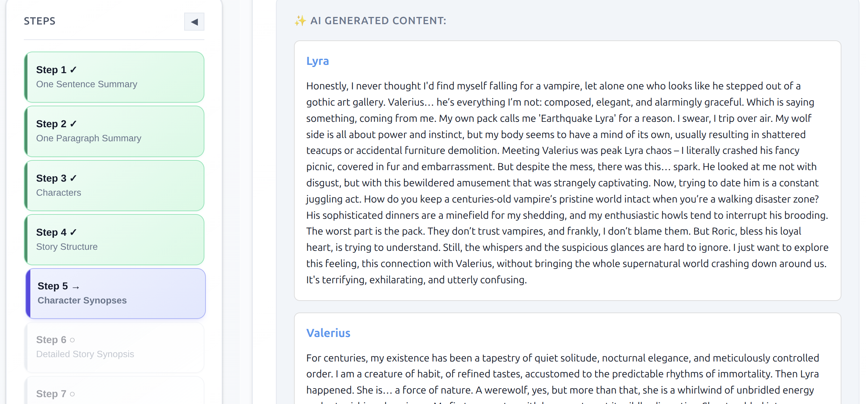Select Step 4 Story Structure
This screenshot has height=404, width=866.
114,240
